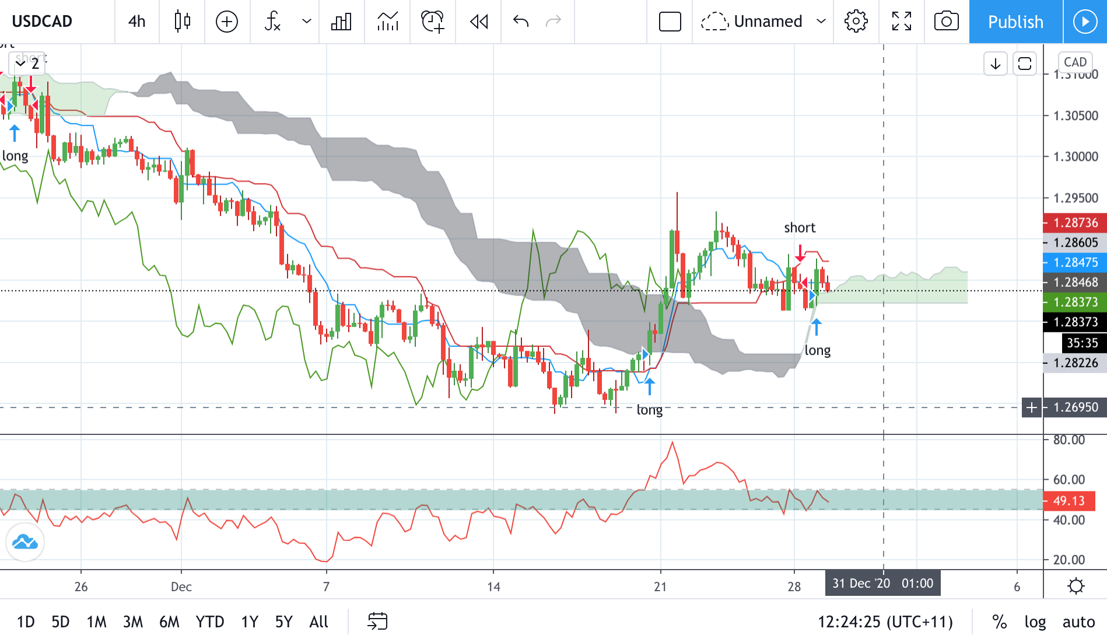Open the candlestick chart style menu
This screenshot has width=1107, height=639.
coord(183,22)
